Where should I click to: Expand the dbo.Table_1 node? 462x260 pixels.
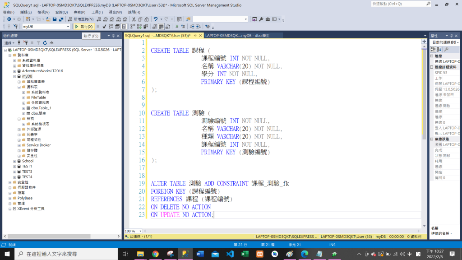pyautogui.click(x=23, y=108)
